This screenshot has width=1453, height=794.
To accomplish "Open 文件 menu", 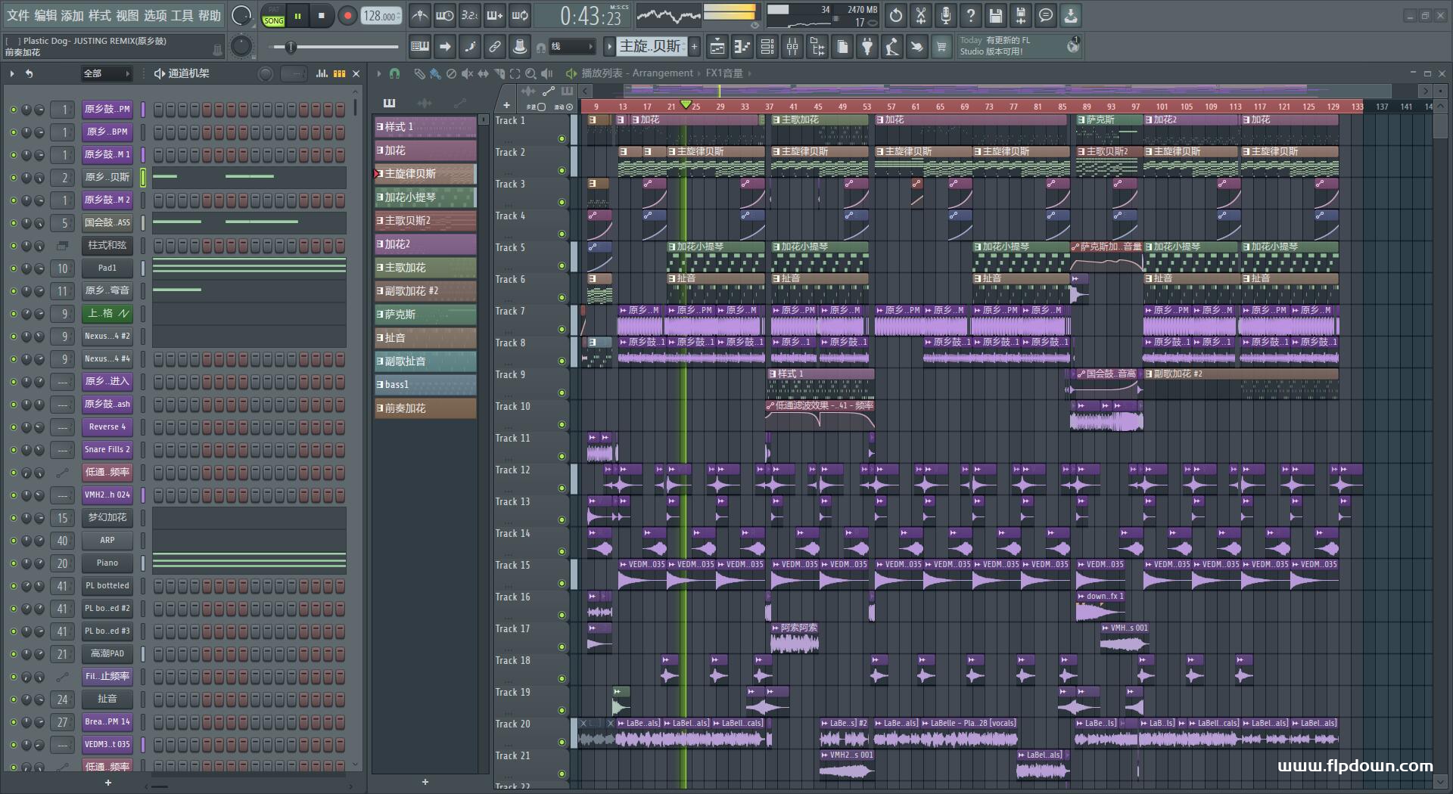I will [x=17, y=15].
